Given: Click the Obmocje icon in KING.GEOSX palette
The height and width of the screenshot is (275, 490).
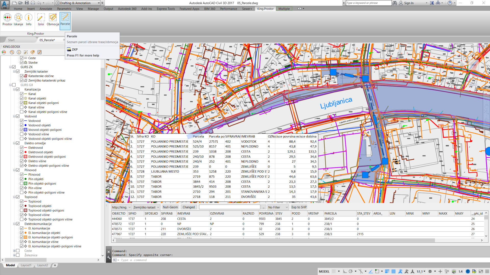Looking at the screenshot, I should click(33, 52).
